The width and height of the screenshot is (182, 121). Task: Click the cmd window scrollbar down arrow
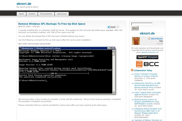coord(113,92)
